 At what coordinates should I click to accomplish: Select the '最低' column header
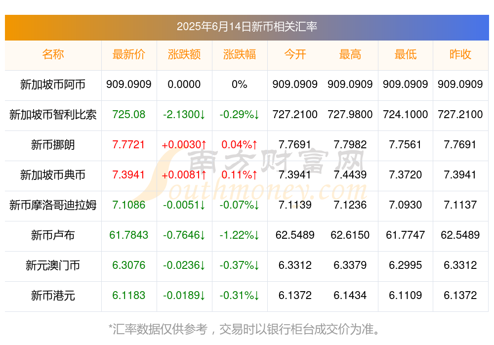(405, 54)
